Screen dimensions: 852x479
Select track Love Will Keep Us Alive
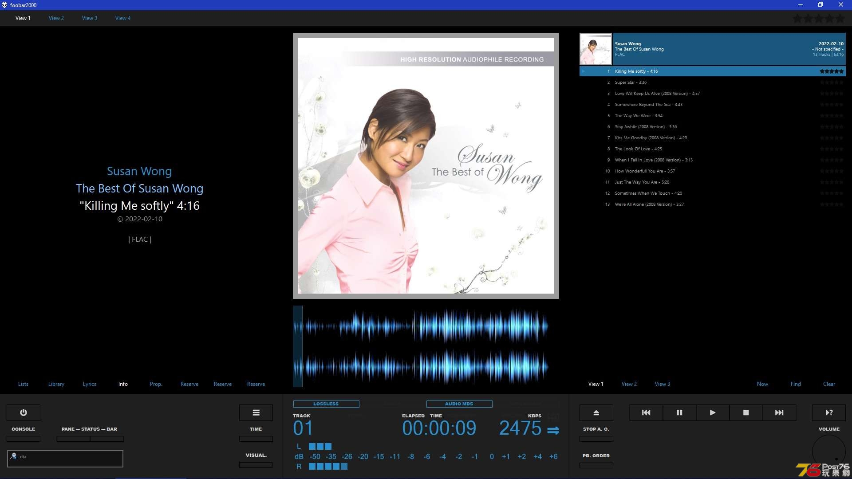pos(713,94)
